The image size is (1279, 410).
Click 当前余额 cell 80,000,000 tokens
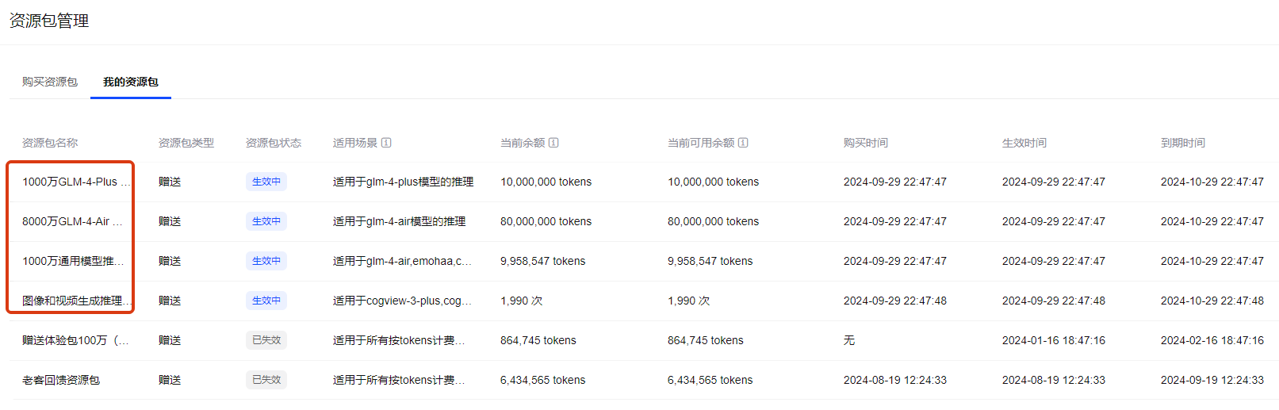point(546,221)
